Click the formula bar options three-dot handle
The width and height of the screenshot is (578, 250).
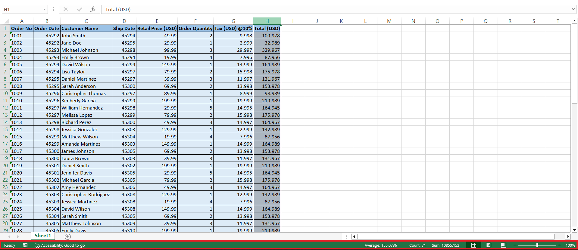pyautogui.click(x=53, y=9)
